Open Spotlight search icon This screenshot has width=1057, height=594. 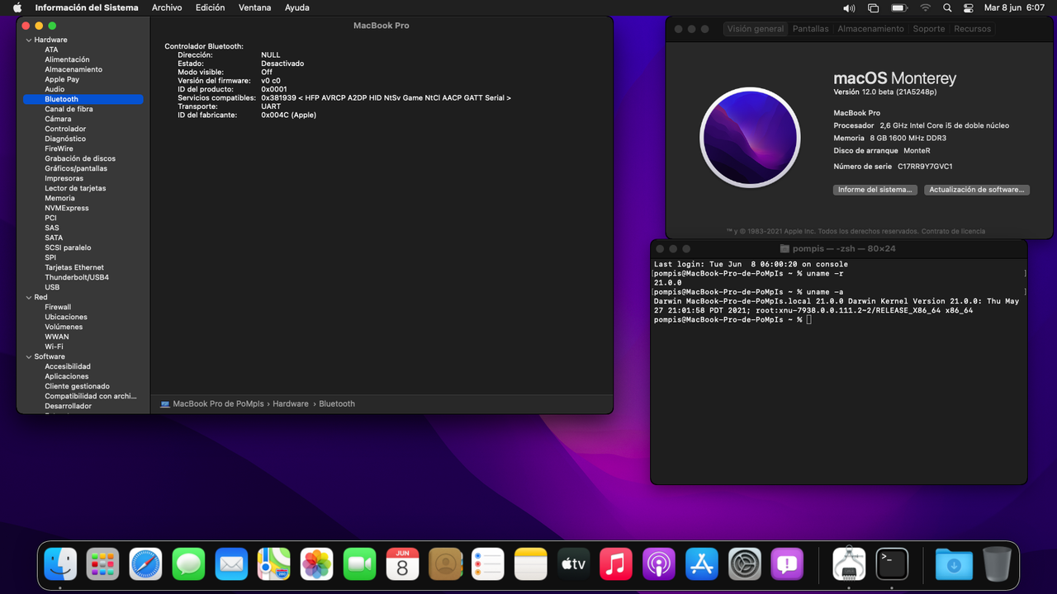click(947, 7)
